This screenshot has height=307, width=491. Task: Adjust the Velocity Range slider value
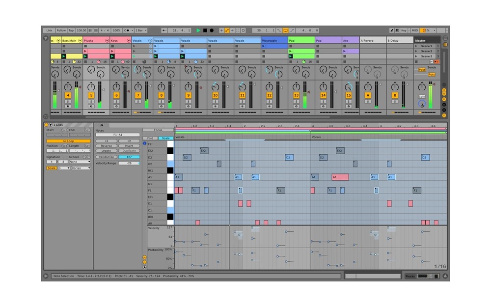click(130, 163)
